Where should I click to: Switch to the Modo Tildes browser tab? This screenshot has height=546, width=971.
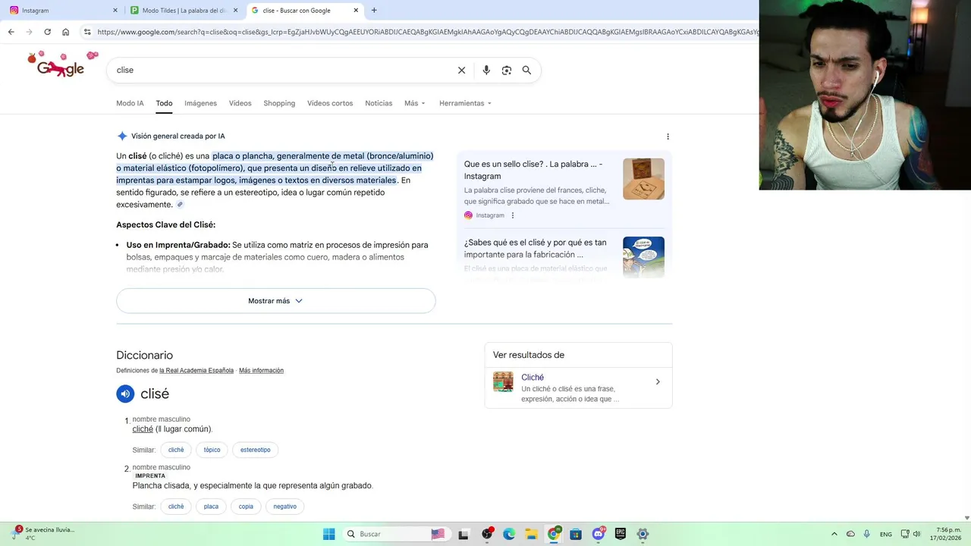pos(184,11)
